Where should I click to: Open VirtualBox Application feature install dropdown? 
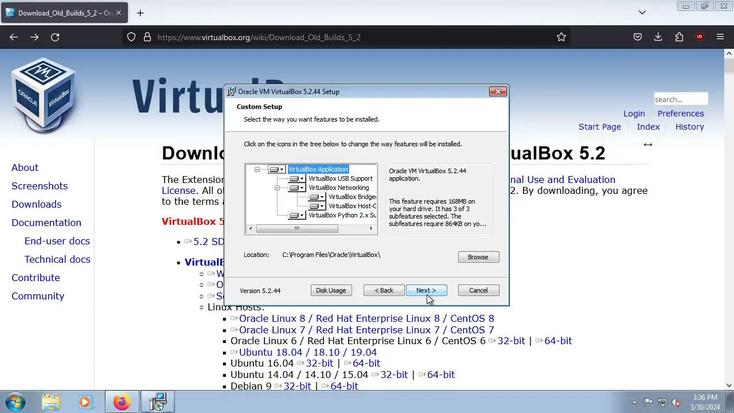276,170
